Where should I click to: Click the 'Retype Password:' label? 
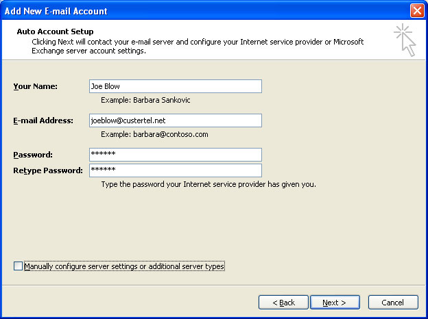(48, 170)
